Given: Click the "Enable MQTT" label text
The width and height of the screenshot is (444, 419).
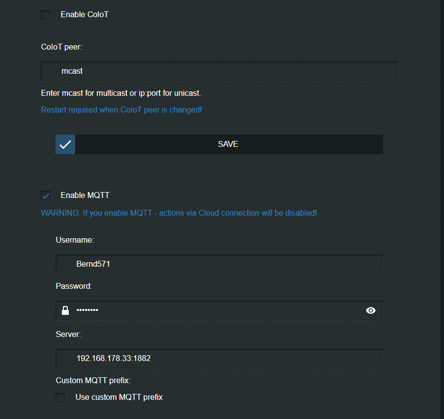Looking at the screenshot, I should [85, 196].
